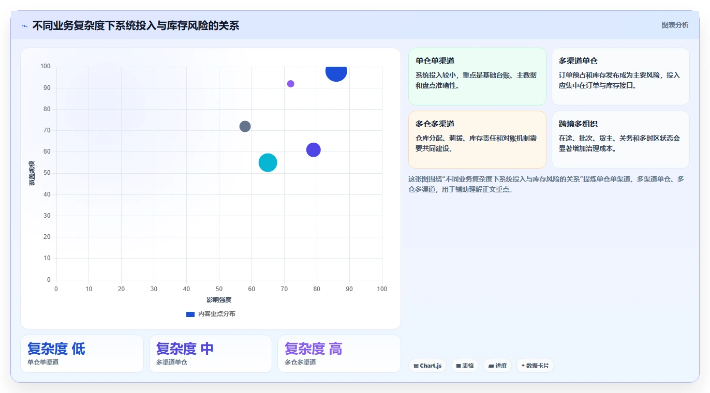Click the icon inside the 进度 tag
710x393 pixels.
[491, 366]
